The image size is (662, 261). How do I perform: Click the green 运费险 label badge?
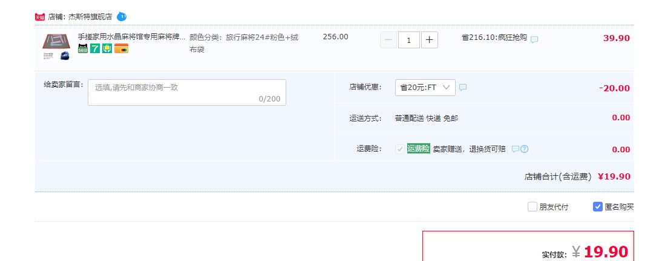point(418,149)
